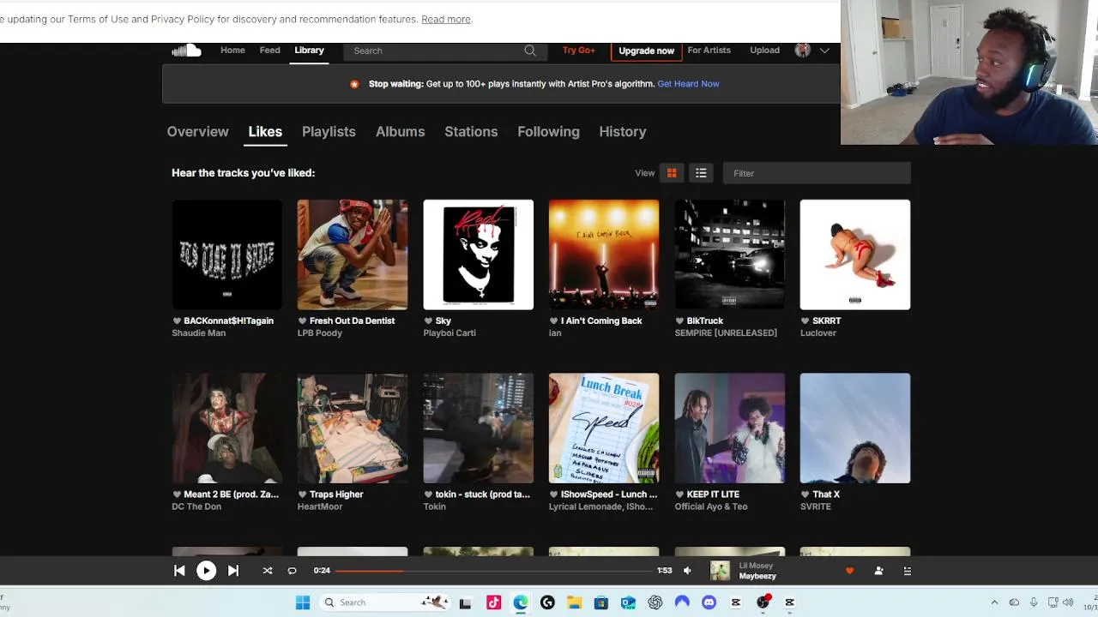Open the Maybeezy track title in player
The width and height of the screenshot is (1098, 617).
(757, 577)
